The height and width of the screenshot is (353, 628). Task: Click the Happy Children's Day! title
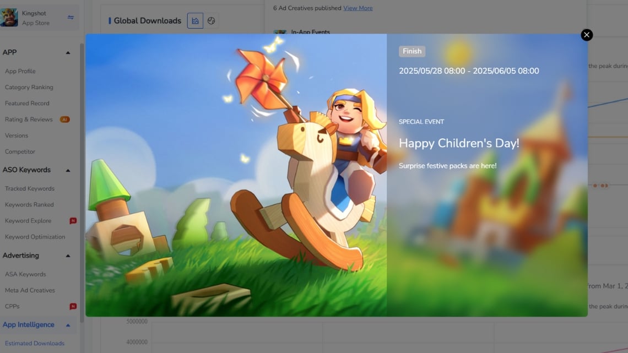tap(459, 143)
